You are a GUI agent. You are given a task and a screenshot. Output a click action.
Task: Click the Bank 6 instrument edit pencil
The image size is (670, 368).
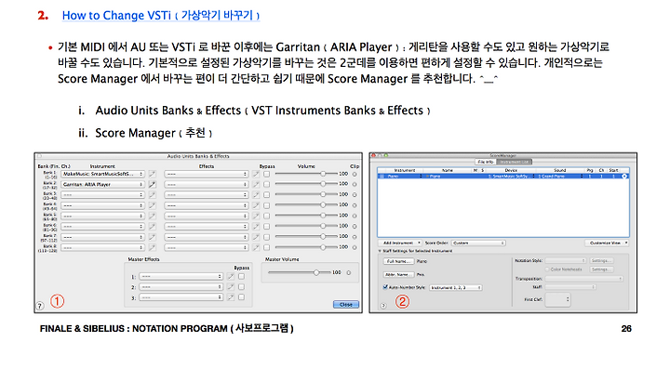(152, 226)
